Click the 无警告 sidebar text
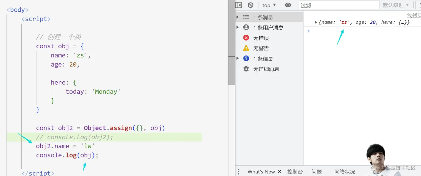The image size is (421, 176). [261, 48]
